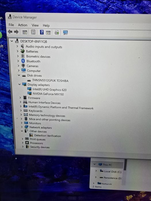Viewport: 151px width, 201px height.
Task: Select the Computer category monitor icon
Action: [x=24, y=70]
